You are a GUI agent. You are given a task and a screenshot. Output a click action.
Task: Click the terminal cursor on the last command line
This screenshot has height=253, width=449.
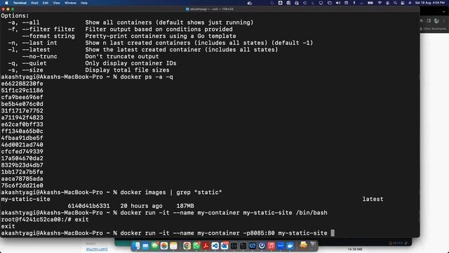coord(333,233)
